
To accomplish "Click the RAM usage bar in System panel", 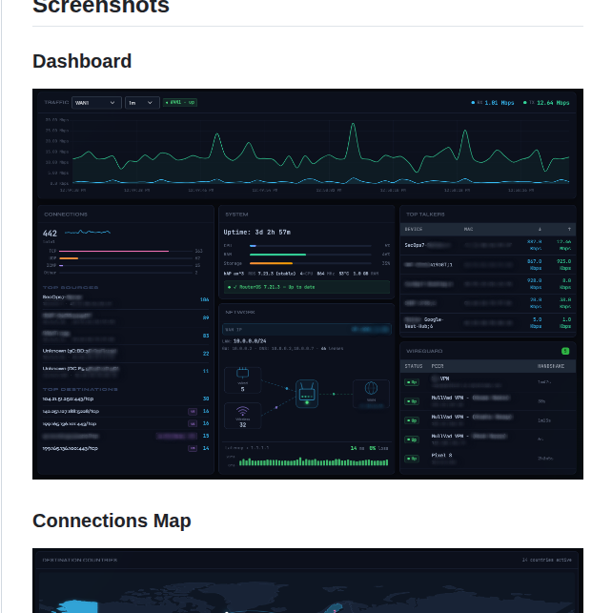I will point(311,255).
